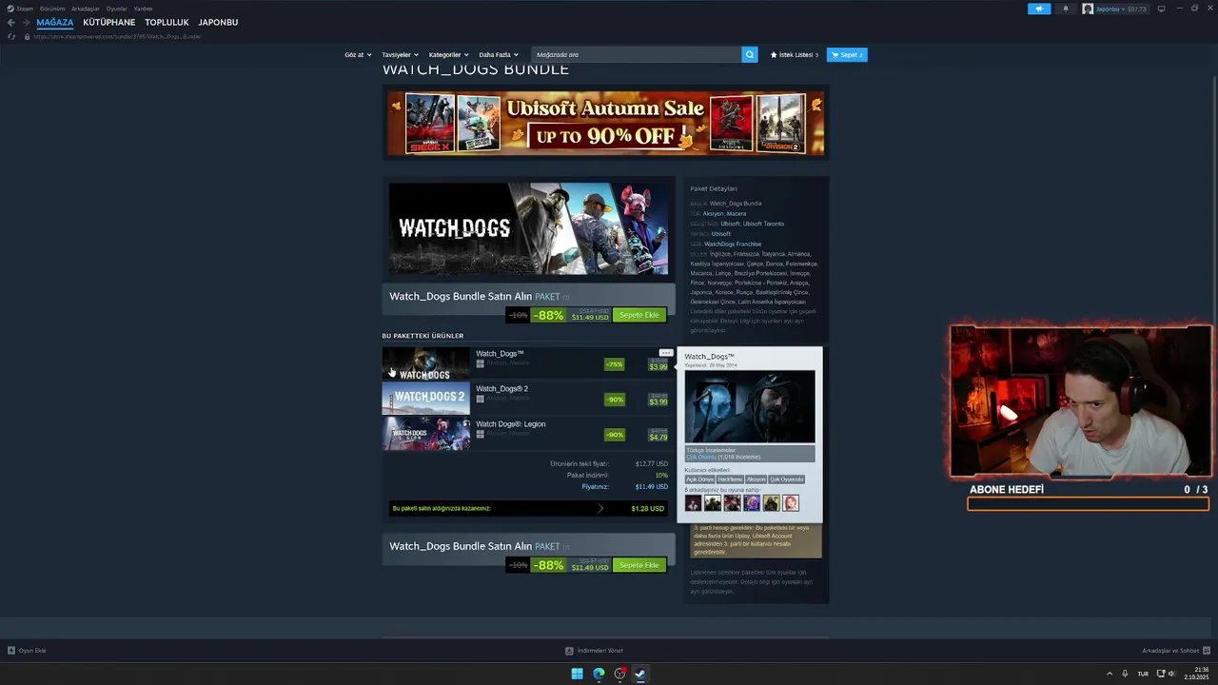Go back using the back arrow

click(x=11, y=22)
